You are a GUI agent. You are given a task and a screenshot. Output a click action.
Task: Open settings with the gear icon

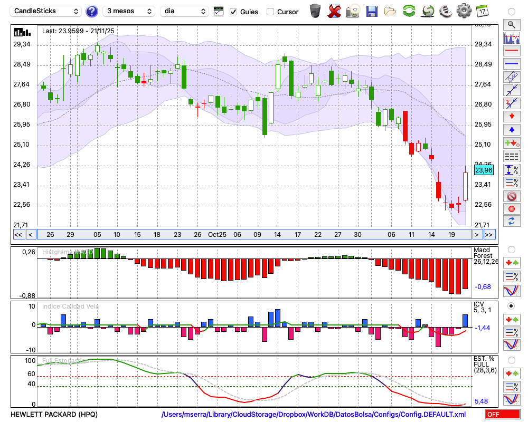pos(464,11)
